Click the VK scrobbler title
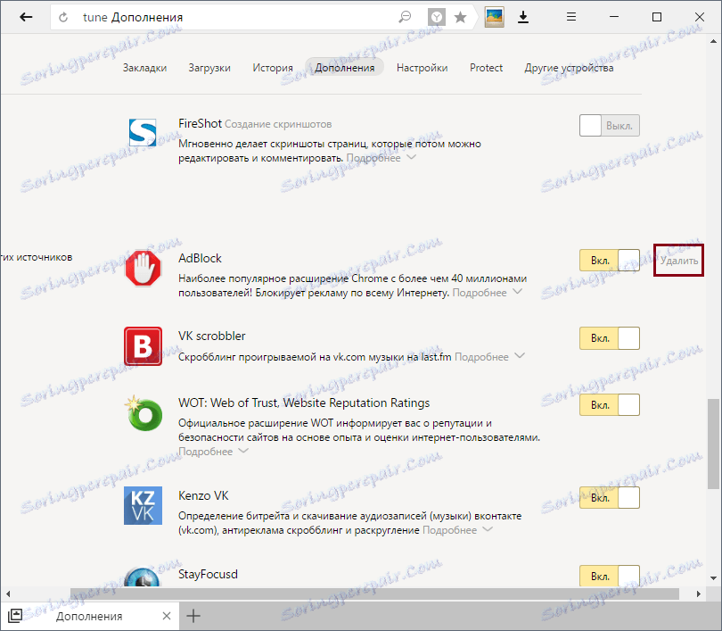Image resolution: width=722 pixels, height=631 pixels. tap(212, 336)
